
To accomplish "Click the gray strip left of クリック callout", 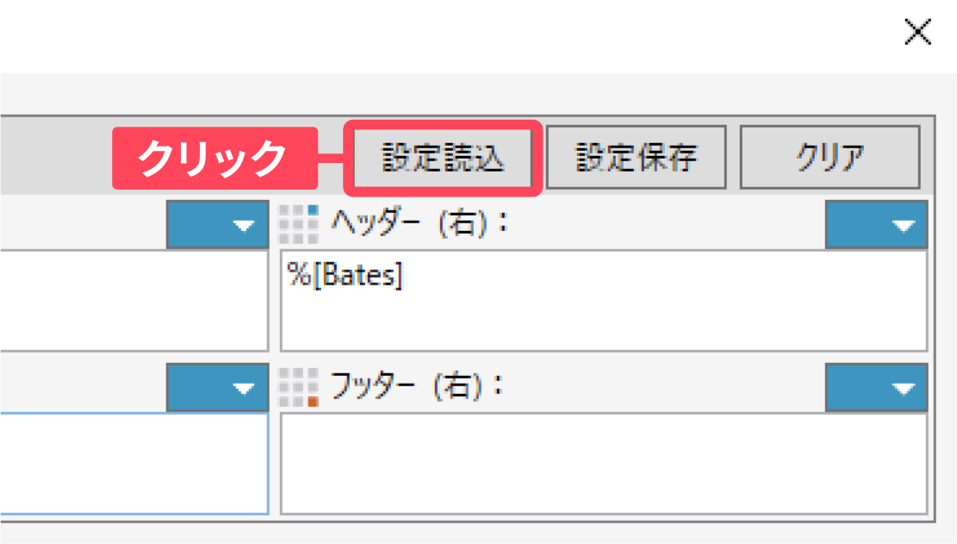I will (52, 158).
